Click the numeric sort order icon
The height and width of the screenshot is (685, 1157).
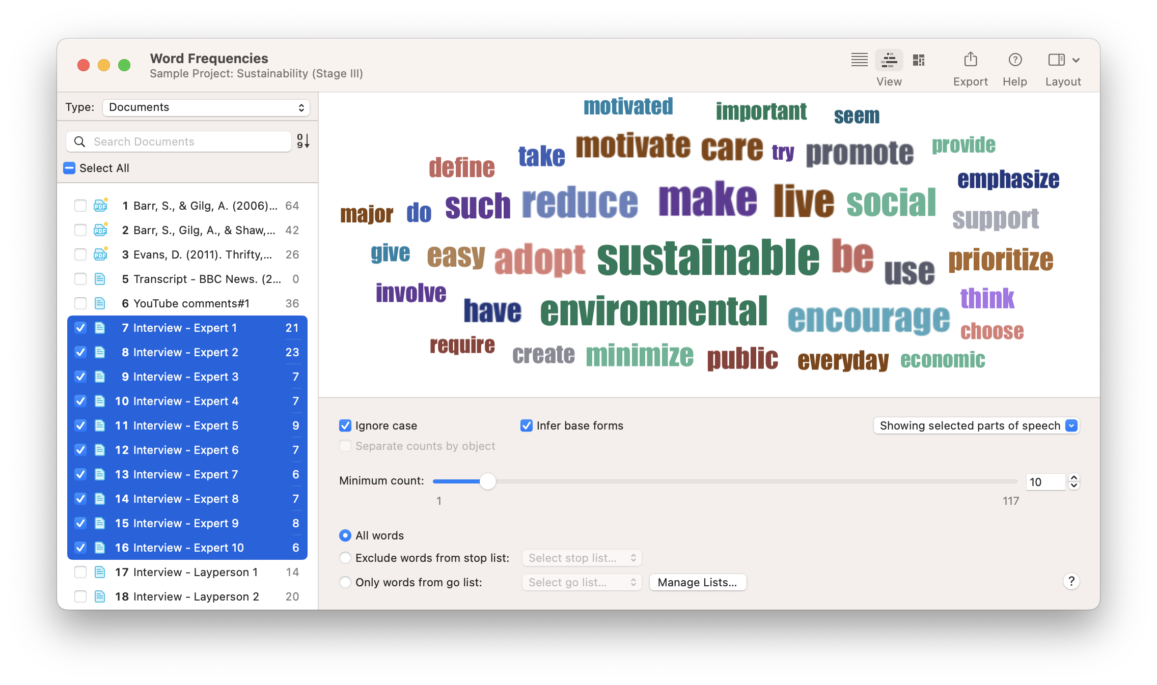point(303,141)
